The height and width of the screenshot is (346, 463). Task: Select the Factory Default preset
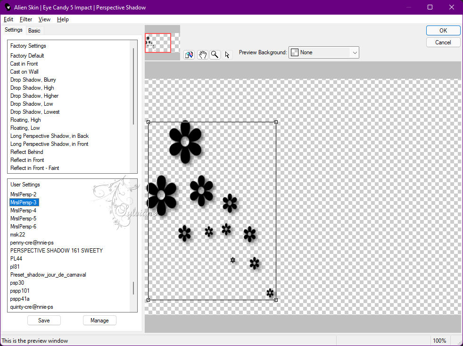tap(27, 56)
